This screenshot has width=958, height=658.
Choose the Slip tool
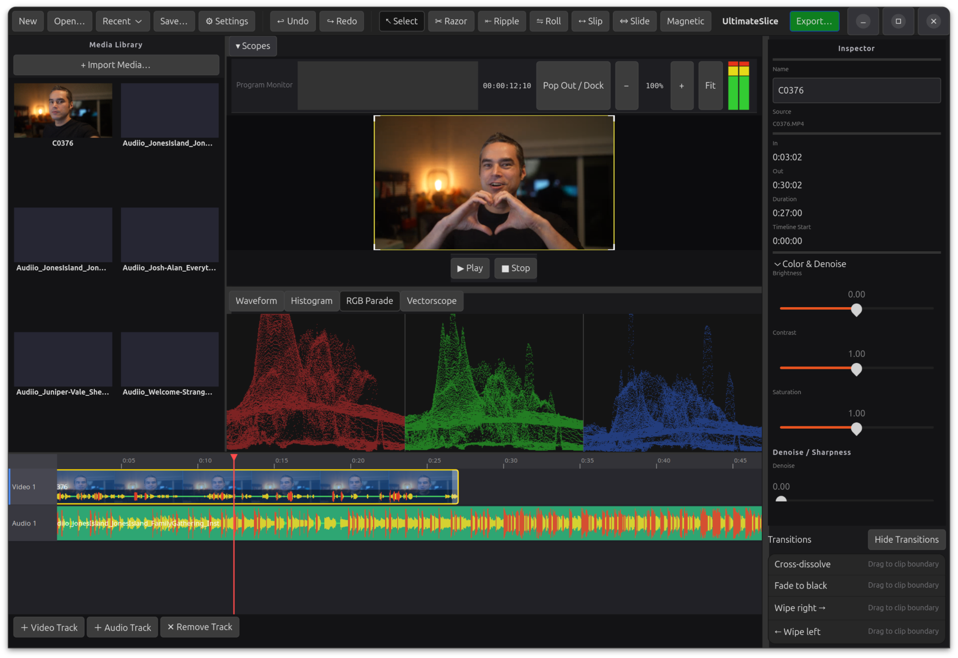pyautogui.click(x=590, y=21)
